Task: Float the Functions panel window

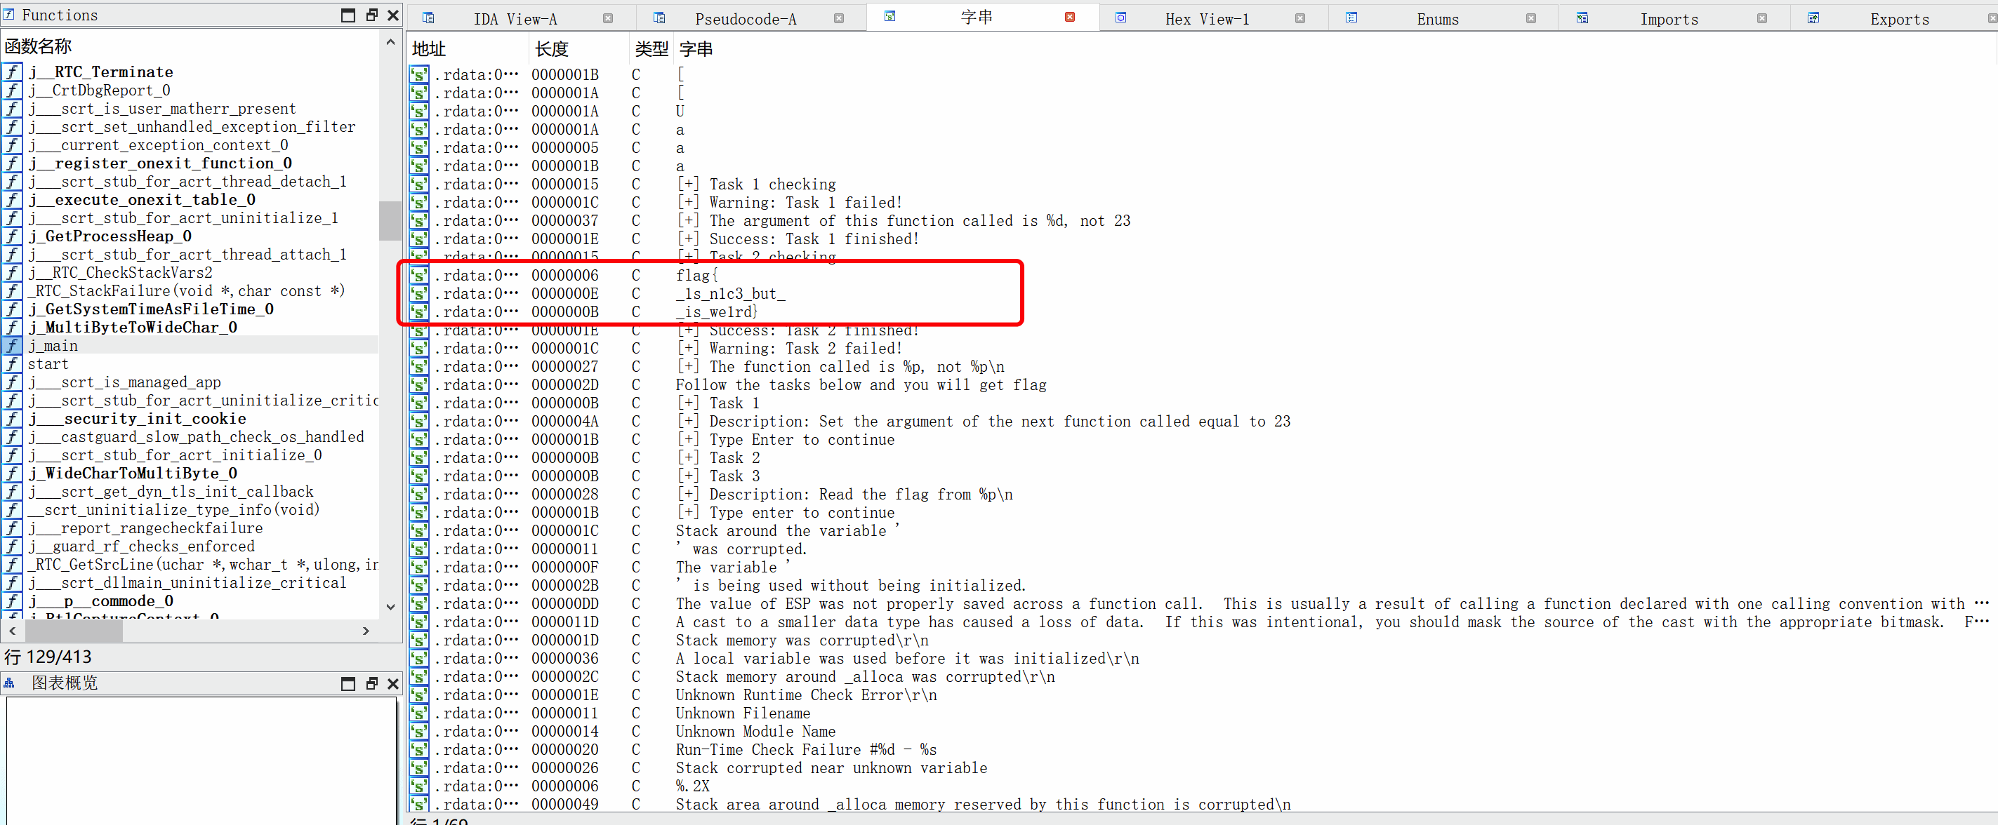Action: point(371,15)
